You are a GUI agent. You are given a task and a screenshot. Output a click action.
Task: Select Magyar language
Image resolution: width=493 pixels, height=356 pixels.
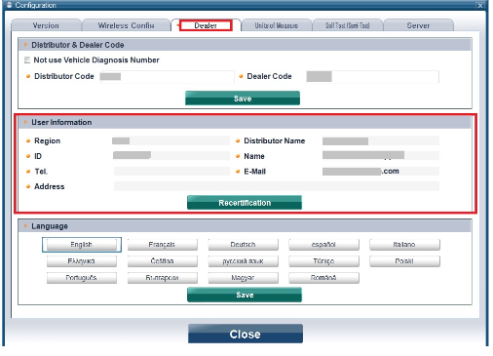(243, 278)
